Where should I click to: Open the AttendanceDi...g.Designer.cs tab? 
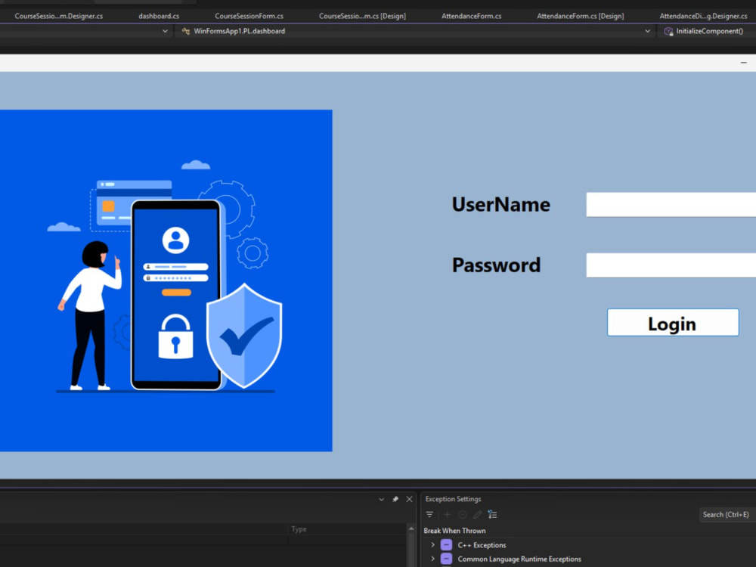[x=703, y=16]
